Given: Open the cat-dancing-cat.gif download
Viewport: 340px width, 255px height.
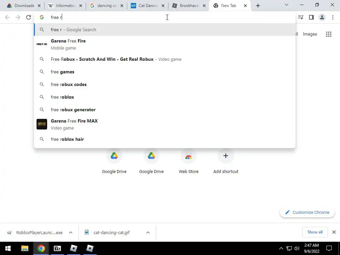Looking at the screenshot, I should (111, 232).
